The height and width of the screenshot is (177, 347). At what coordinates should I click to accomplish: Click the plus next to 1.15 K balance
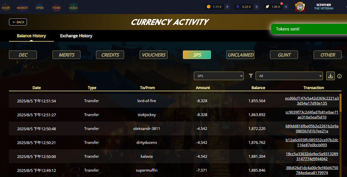227,7
